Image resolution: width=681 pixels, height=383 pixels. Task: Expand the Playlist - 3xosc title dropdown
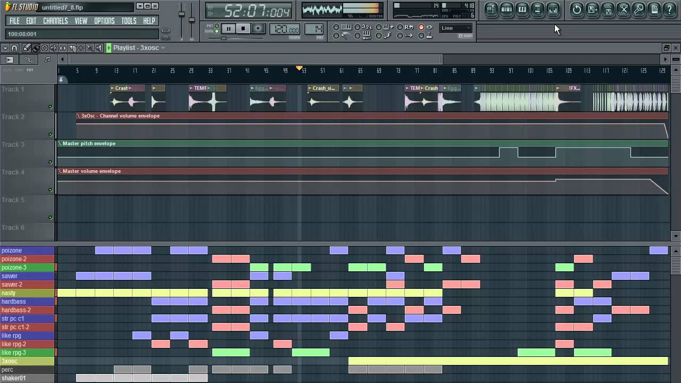[163, 48]
